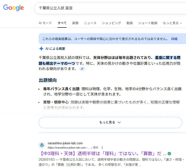Expand the AI overview with the もっと見る button
This screenshot has width=186, height=168.
(110, 122)
